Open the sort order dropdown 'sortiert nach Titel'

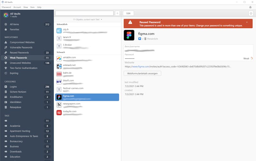tap(87, 19)
